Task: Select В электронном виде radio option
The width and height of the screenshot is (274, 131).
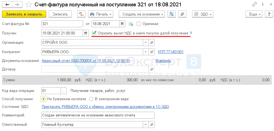Action: [x=91, y=99]
